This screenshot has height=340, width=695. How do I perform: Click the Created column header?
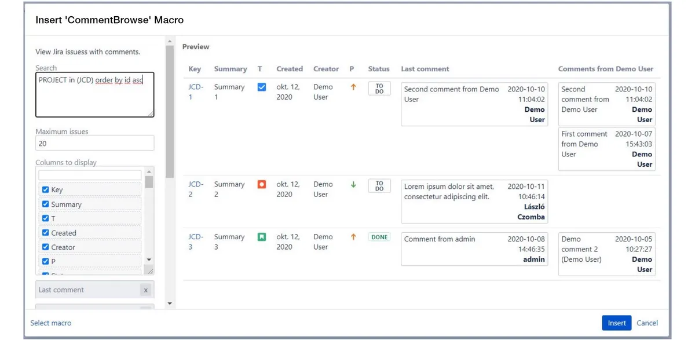(290, 69)
